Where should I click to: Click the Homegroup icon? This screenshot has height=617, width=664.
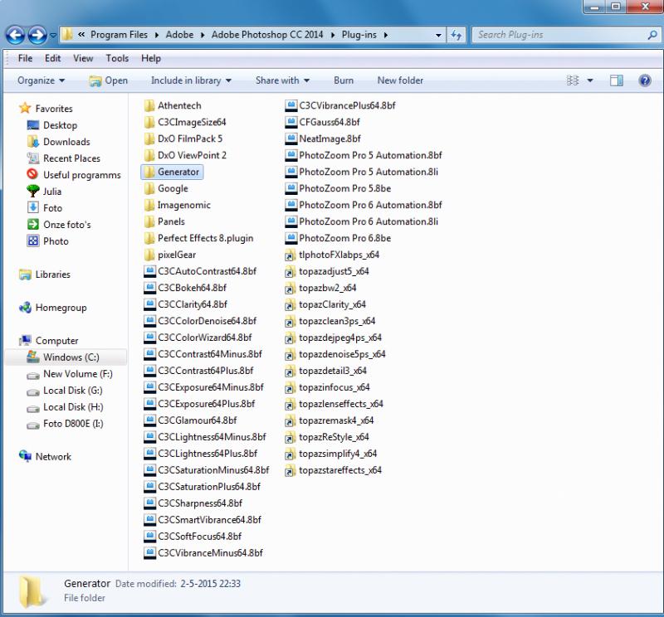pos(26,308)
